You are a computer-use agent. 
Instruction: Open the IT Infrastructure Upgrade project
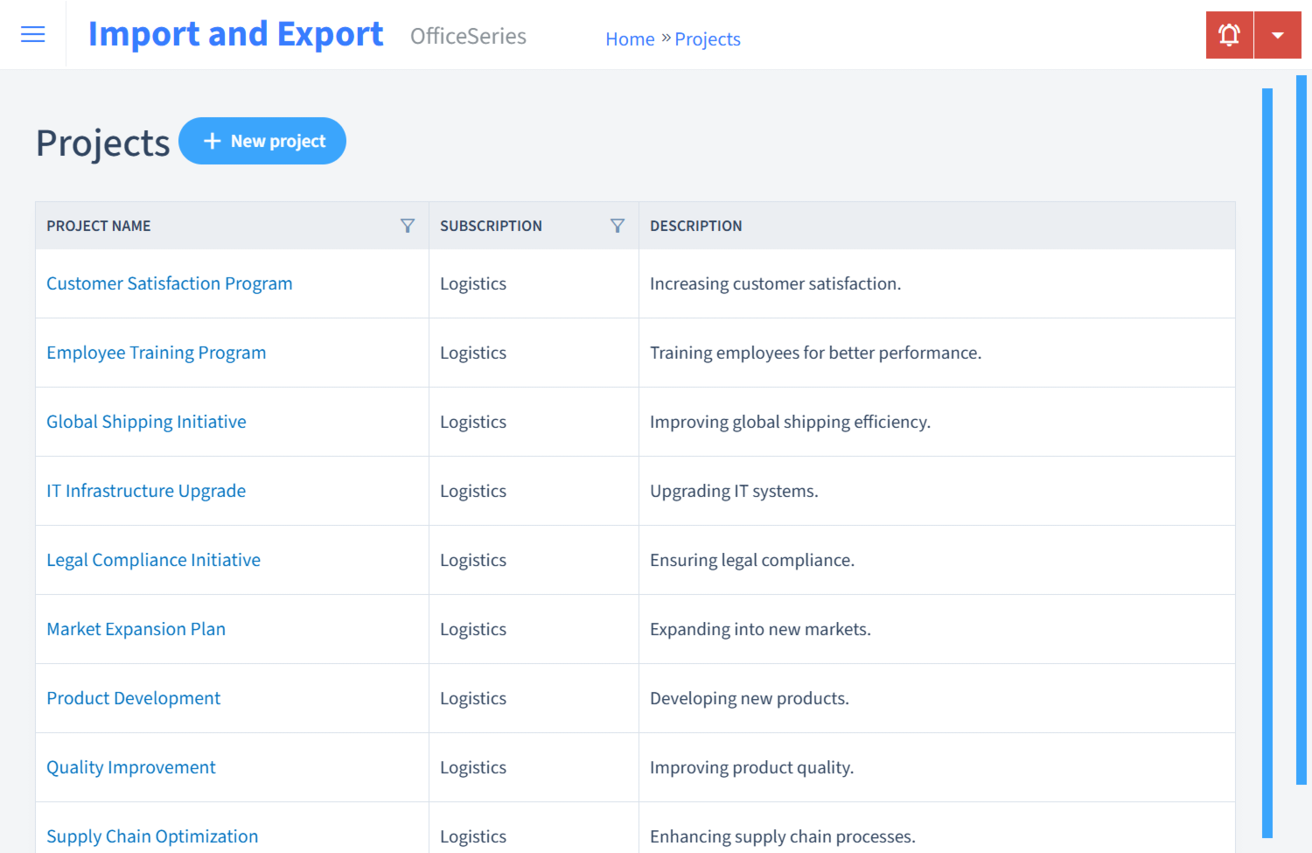[x=146, y=491]
